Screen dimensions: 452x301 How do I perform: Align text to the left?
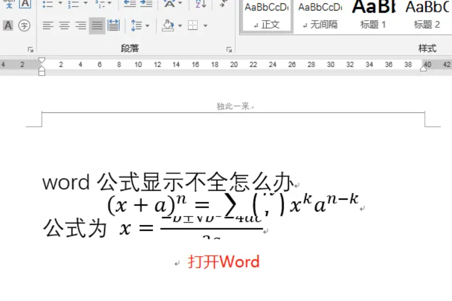[x=48, y=26]
